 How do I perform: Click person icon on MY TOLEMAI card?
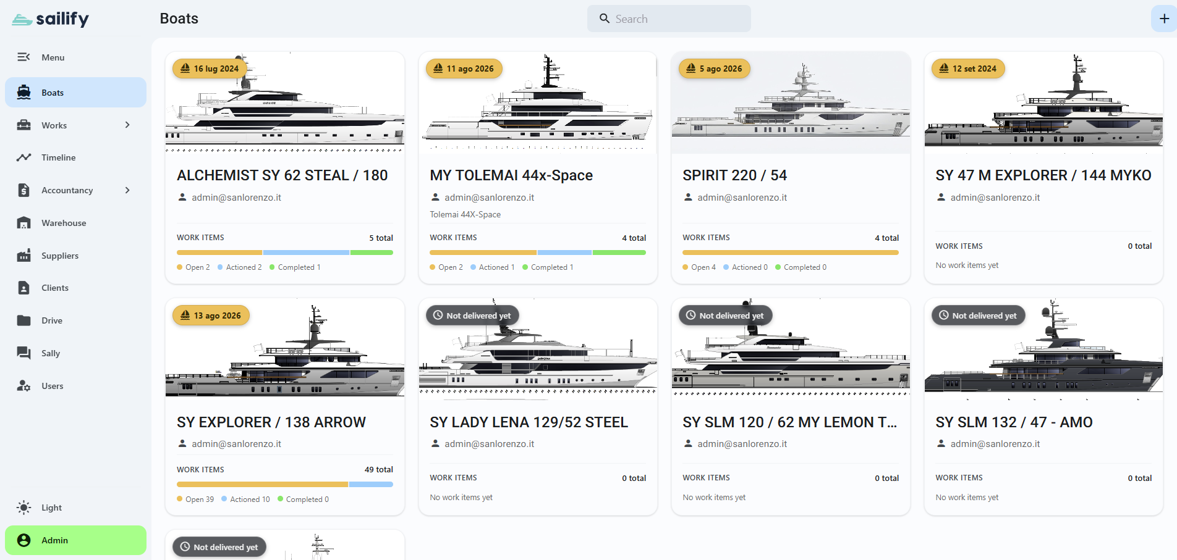[435, 198]
